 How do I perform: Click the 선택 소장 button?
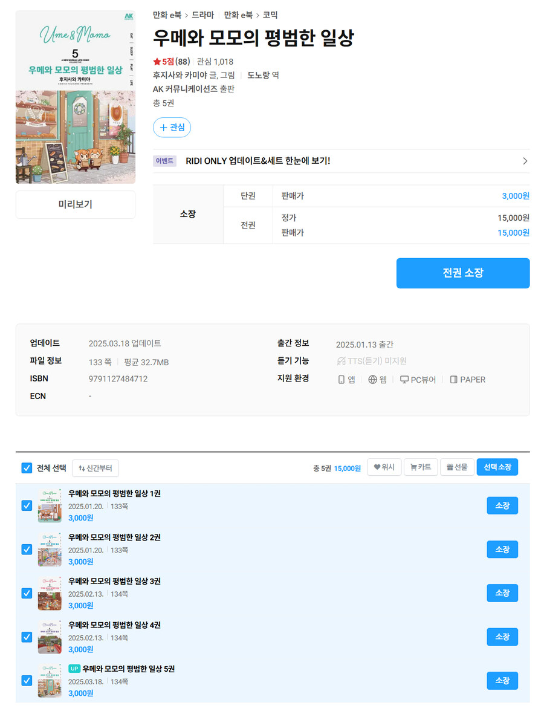pyautogui.click(x=497, y=467)
